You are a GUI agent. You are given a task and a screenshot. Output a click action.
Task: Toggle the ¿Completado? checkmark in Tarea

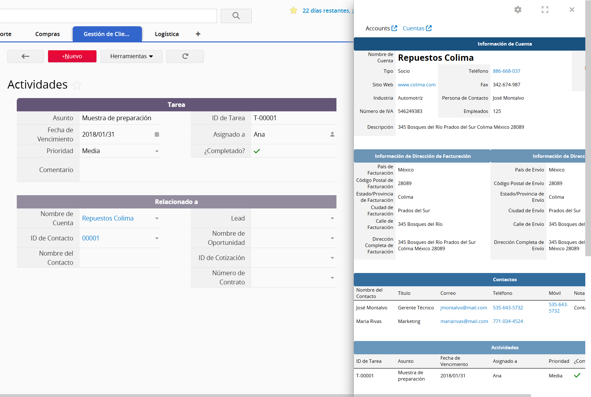click(257, 151)
